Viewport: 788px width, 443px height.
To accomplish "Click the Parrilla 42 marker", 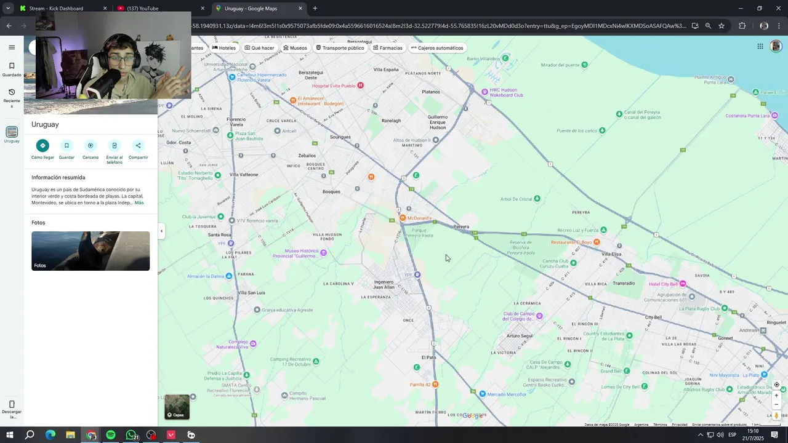I will (x=435, y=385).
